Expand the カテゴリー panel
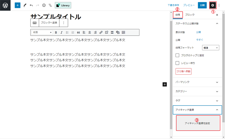The width and height of the screenshot is (225, 139). pyautogui.click(x=197, y=92)
